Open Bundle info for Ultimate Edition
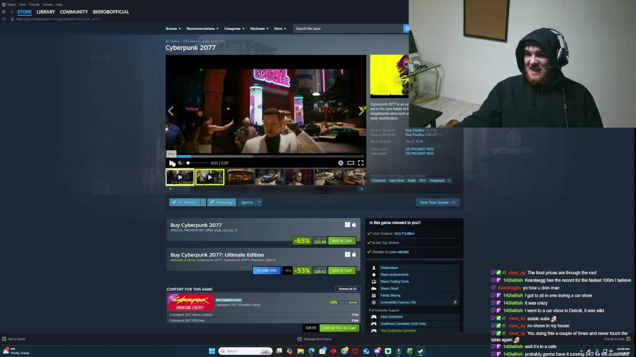 (x=267, y=270)
